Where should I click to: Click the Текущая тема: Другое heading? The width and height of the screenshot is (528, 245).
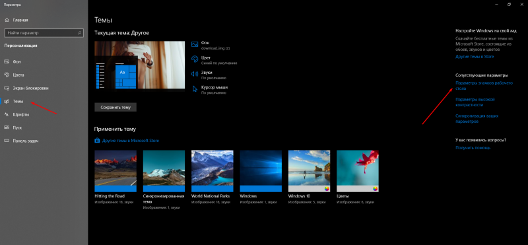(122, 33)
